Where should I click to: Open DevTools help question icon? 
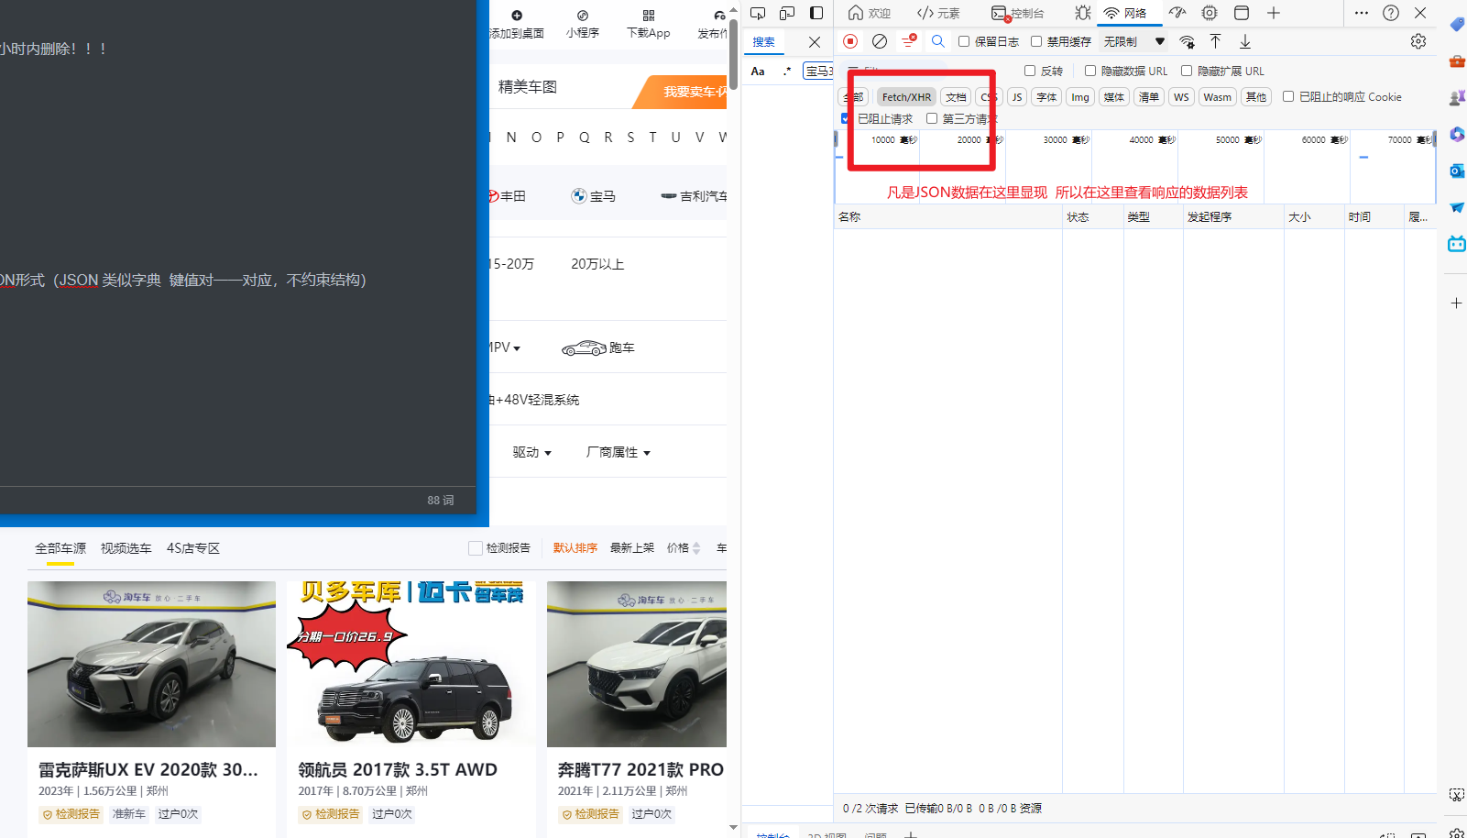pyautogui.click(x=1391, y=13)
